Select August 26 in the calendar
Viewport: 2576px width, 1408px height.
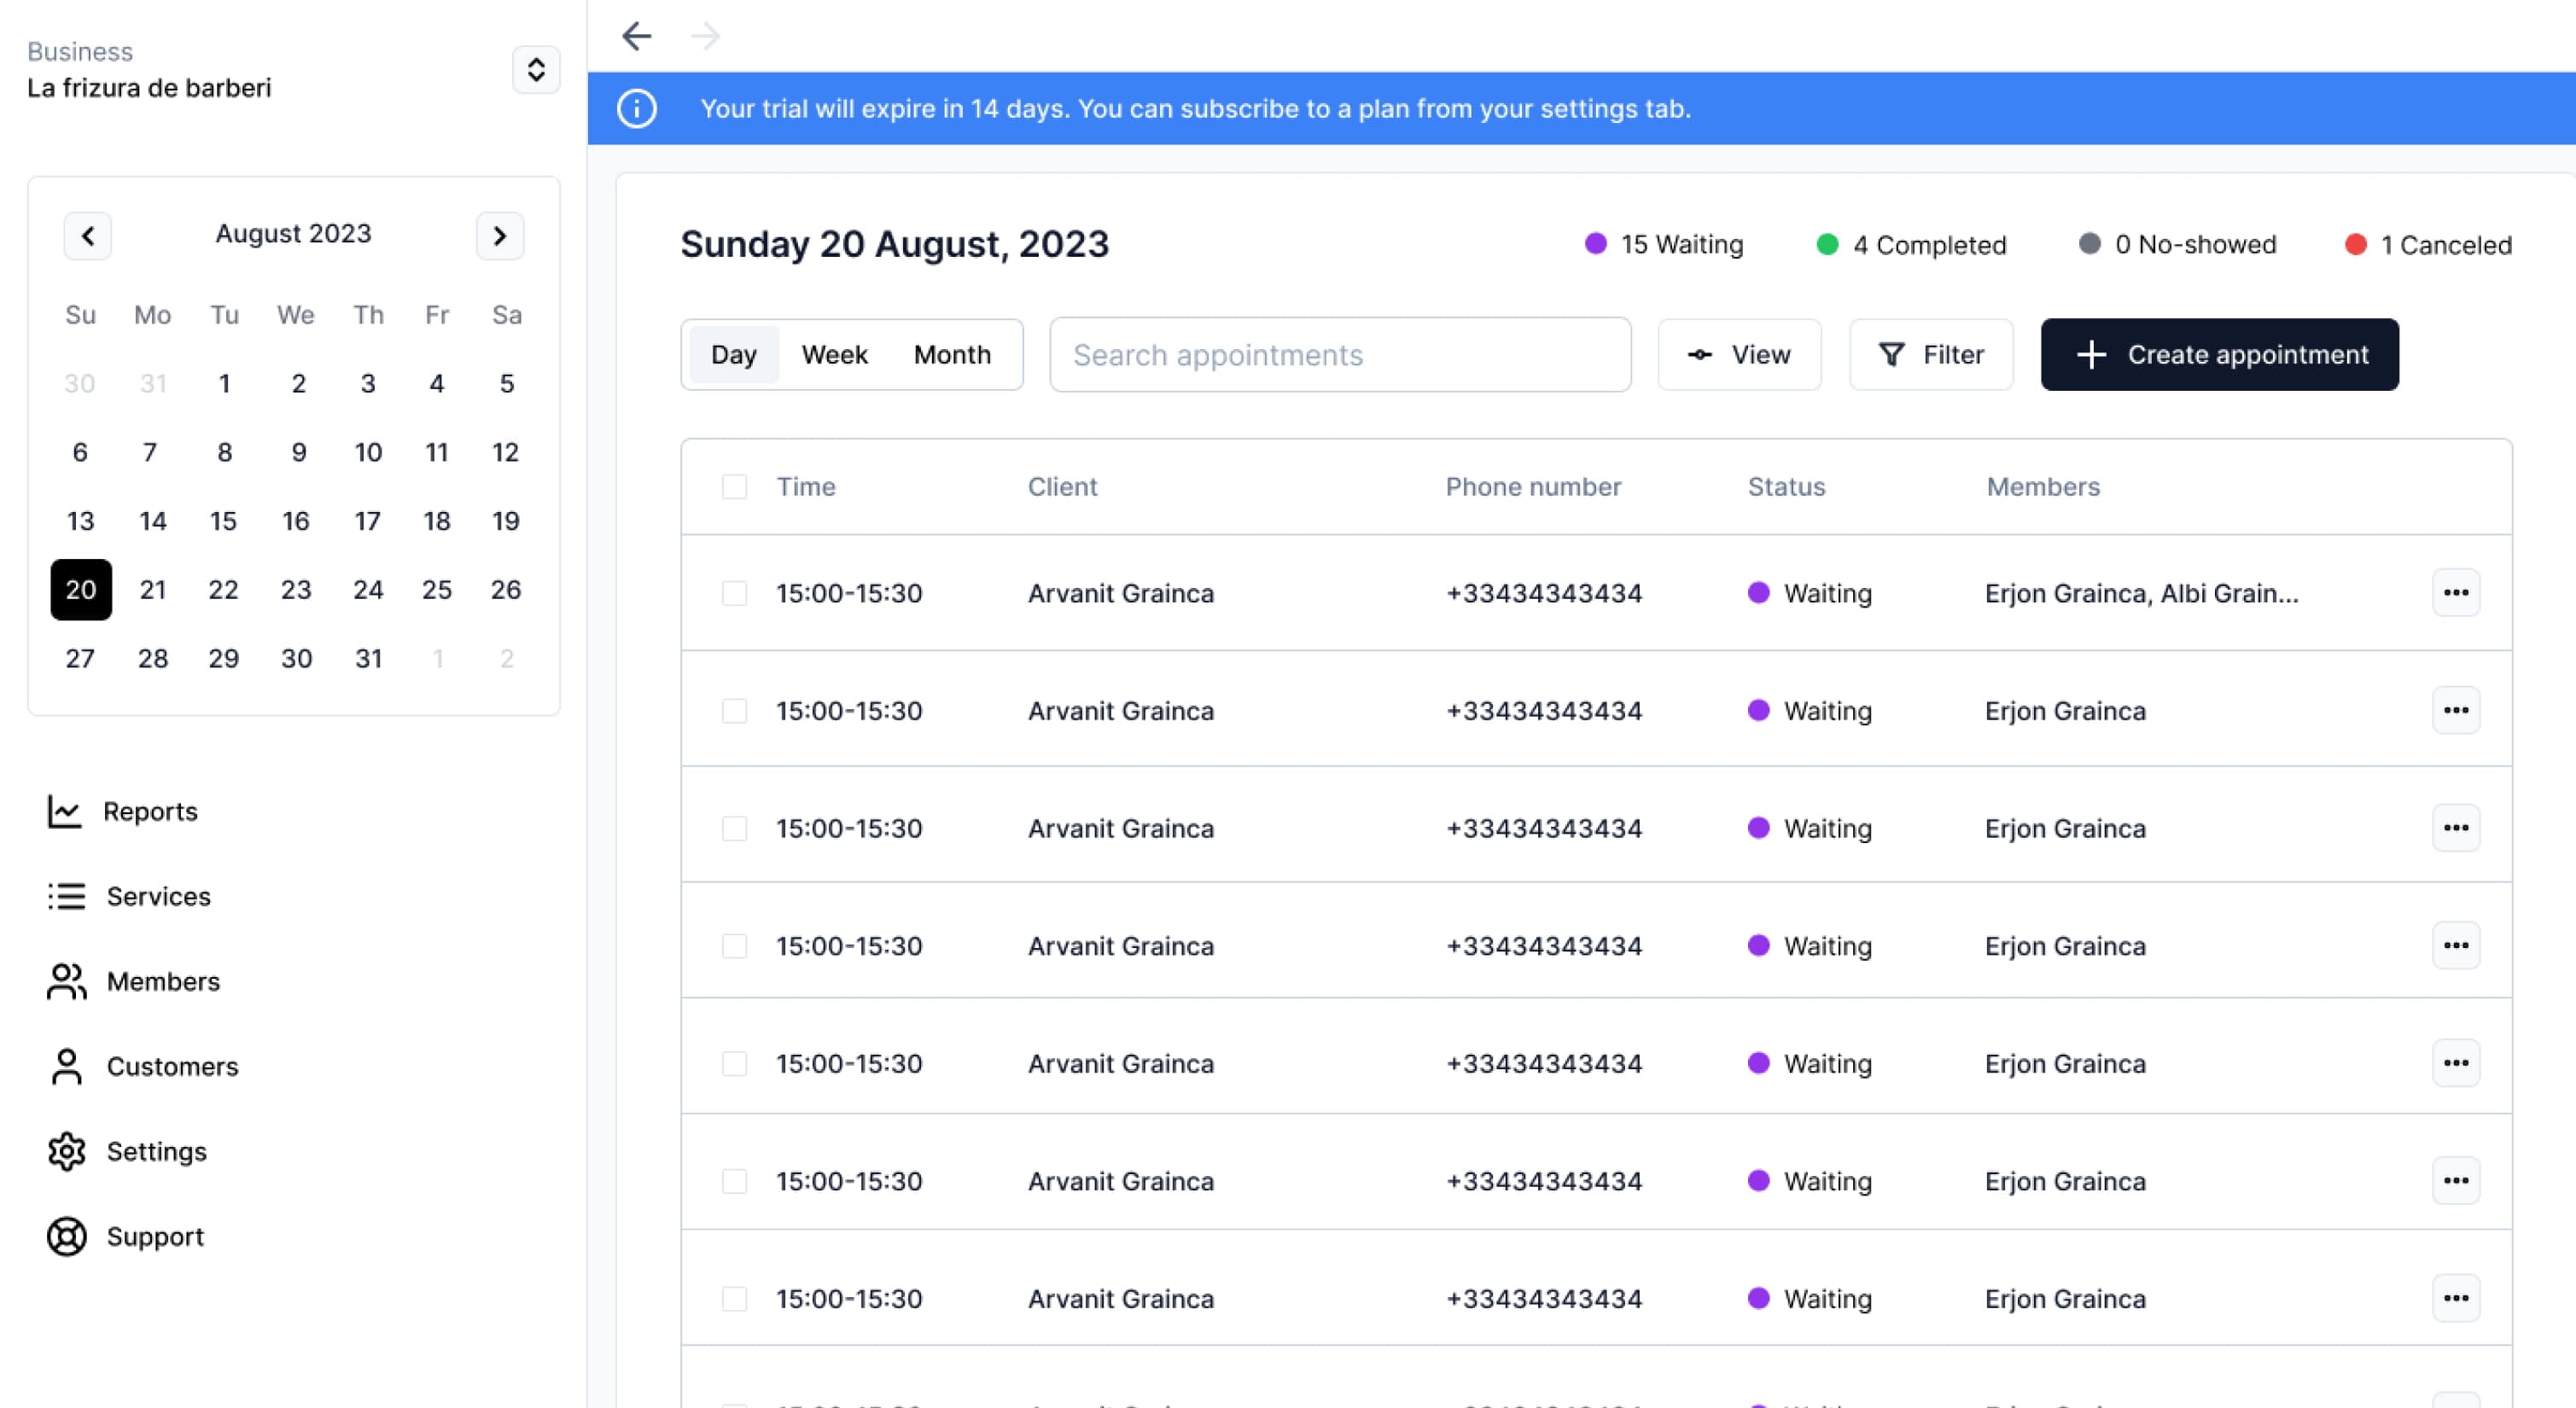tap(506, 589)
